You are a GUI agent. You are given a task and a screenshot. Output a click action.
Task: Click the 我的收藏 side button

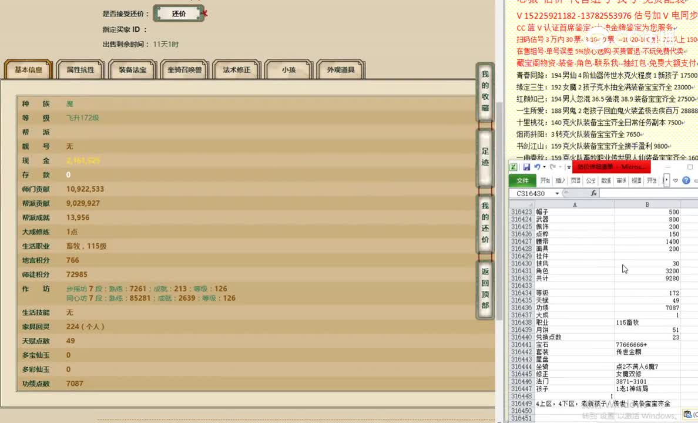485,91
